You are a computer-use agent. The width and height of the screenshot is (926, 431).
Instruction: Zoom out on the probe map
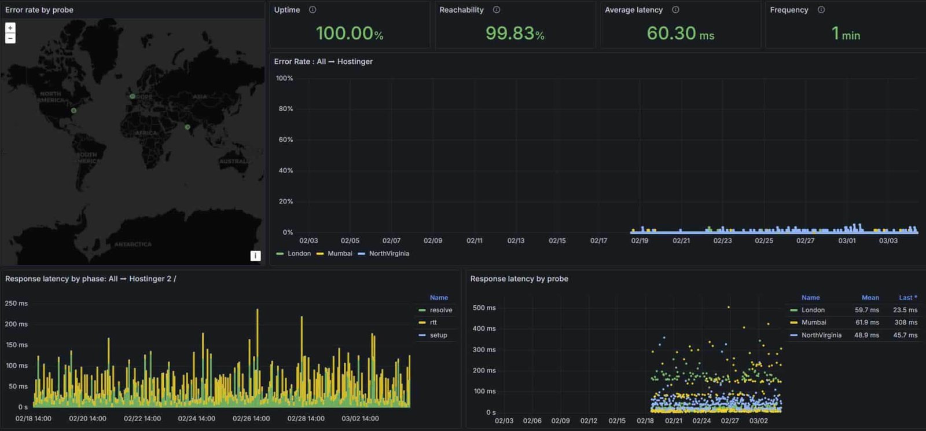coord(10,38)
